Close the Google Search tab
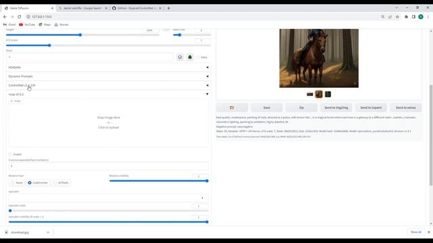Screen dimensions: 433x243 106,8
